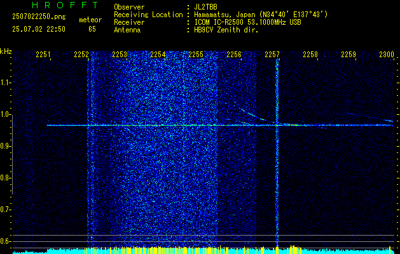
Task: Click the Hamamatsu, Japan location text
Action: click(x=261, y=15)
